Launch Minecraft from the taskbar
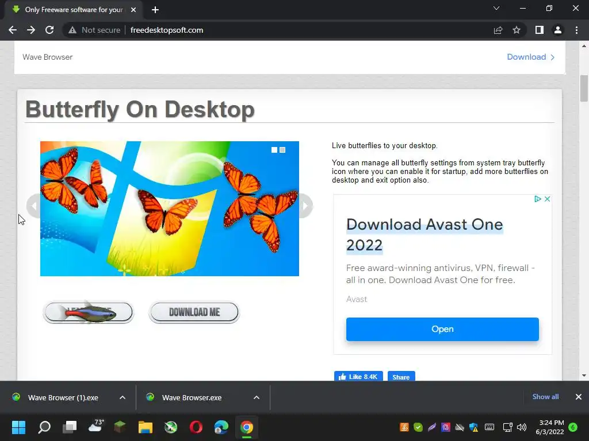The image size is (589, 441). pyautogui.click(x=120, y=427)
